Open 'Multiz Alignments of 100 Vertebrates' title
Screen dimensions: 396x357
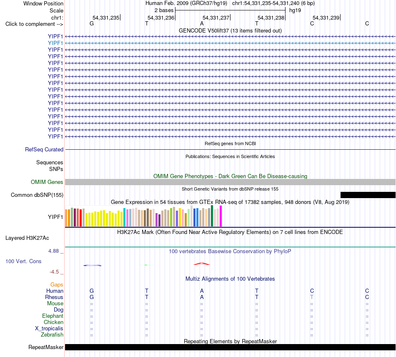230,279
